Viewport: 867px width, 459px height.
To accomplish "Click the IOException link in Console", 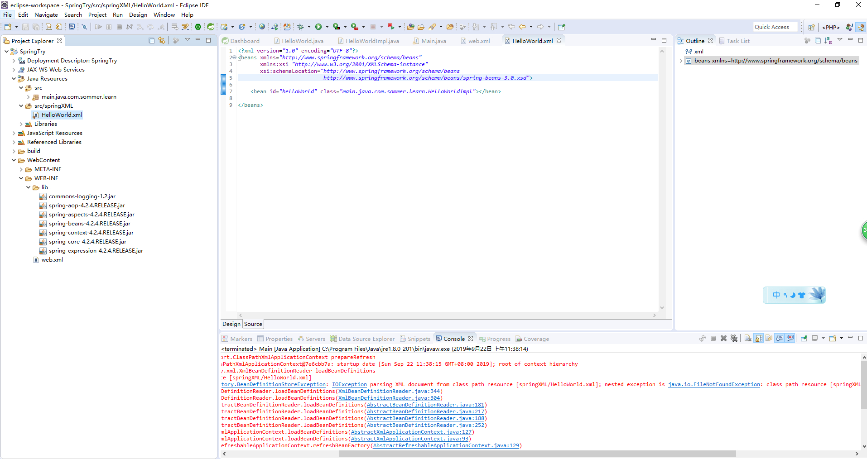I will [x=349, y=384].
